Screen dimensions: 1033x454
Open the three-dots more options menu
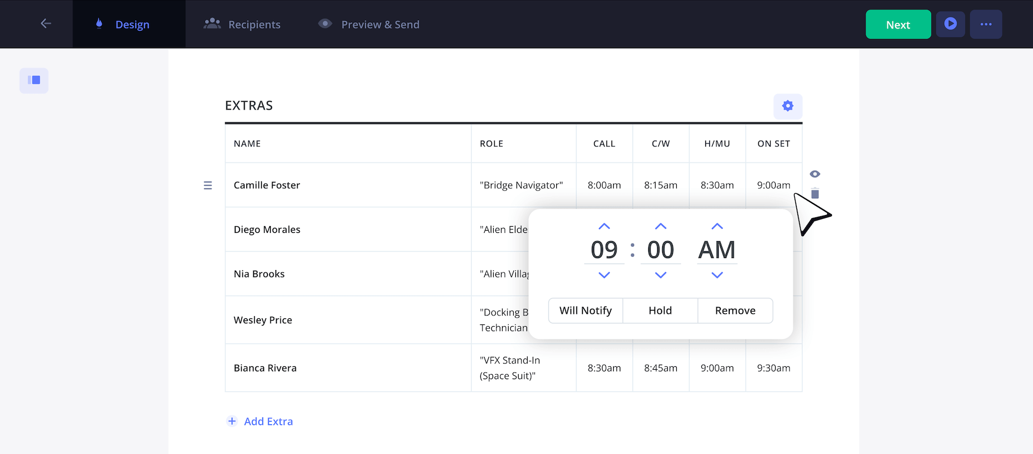[x=986, y=24]
